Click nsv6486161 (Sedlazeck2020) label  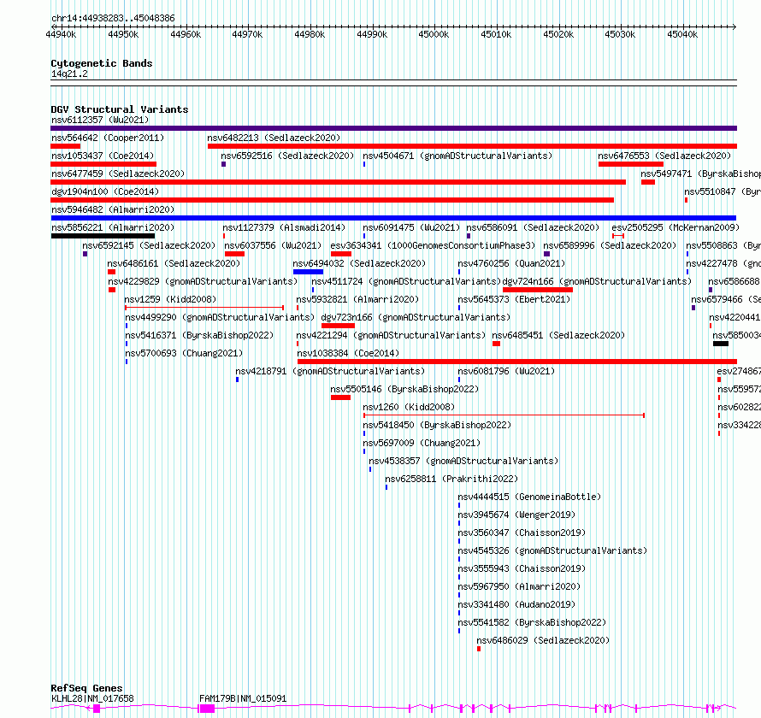pyautogui.click(x=174, y=263)
